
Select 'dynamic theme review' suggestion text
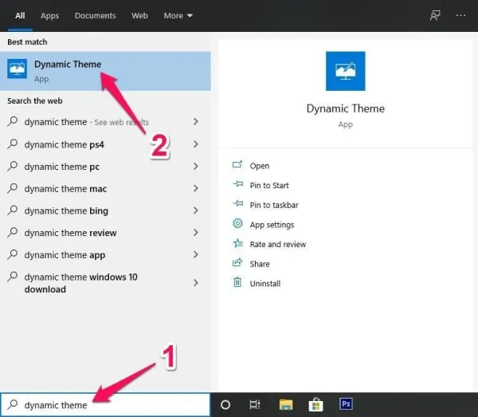(x=70, y=233)
